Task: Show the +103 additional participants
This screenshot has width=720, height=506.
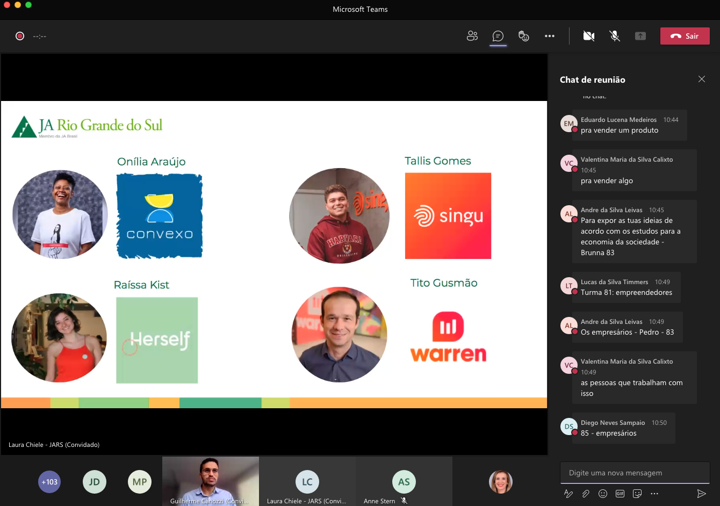Action: [49, 482]
